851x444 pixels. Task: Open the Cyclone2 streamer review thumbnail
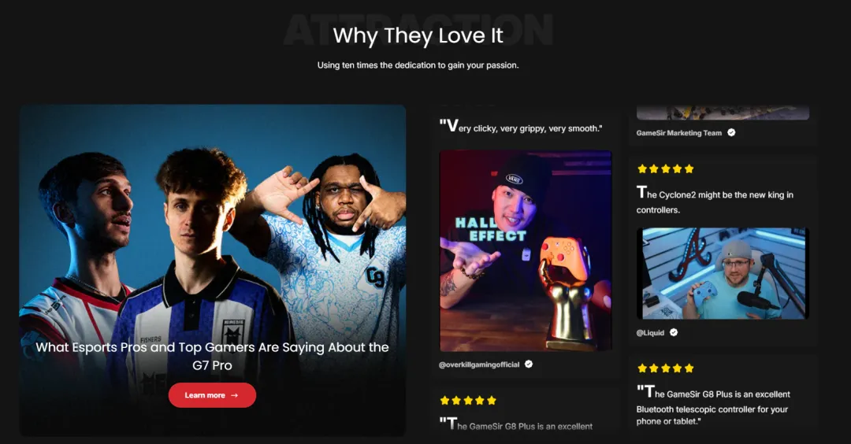coord(723,273)
